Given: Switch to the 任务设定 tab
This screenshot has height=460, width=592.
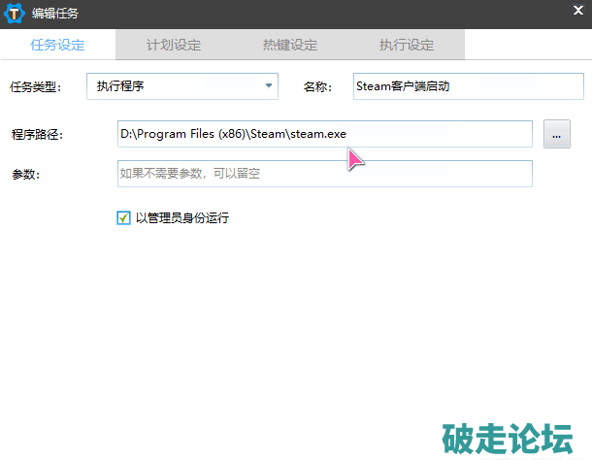Looking at the screenshot, I should 57,45.
